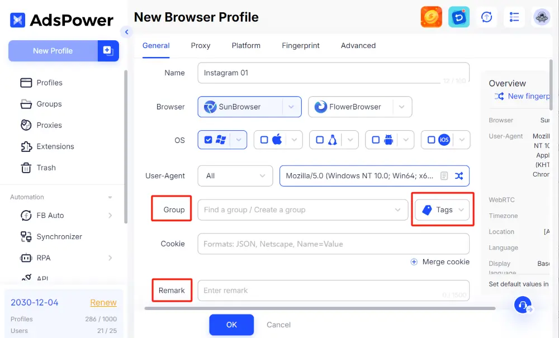
Task: Expand the Linux version dropdown arrow
Action: pos(350,140)
